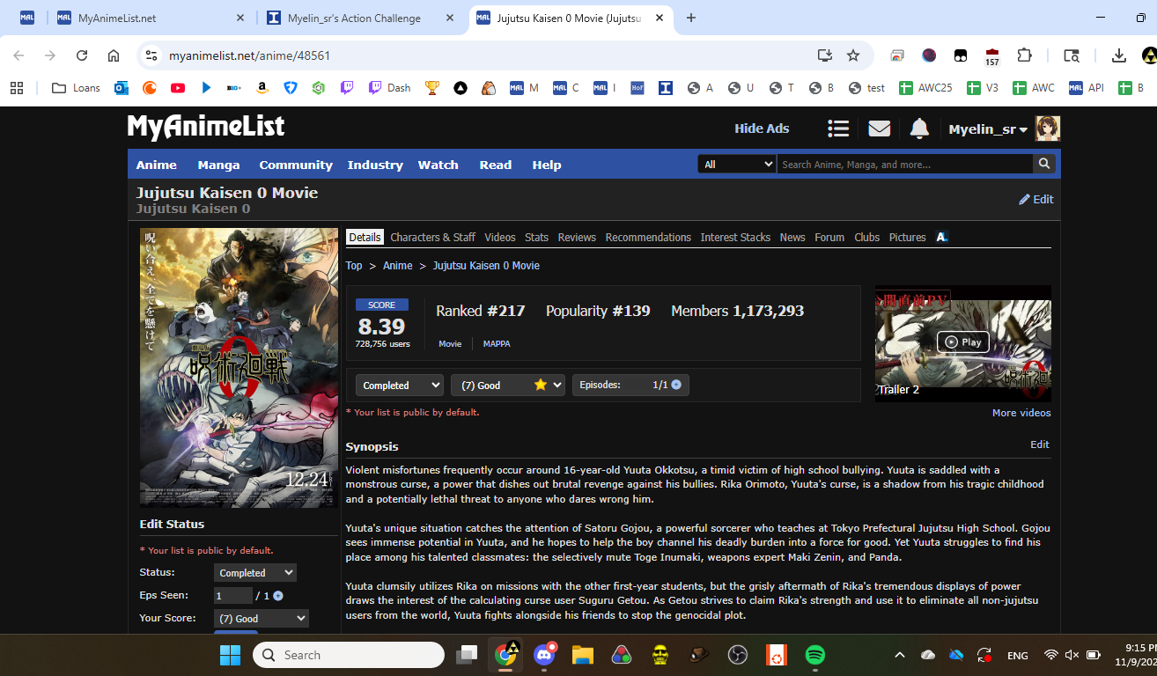The width and height of the screenshot is (1157, 676).
Task: Click the MAPPA studio link
Action: tap(497, 343)
